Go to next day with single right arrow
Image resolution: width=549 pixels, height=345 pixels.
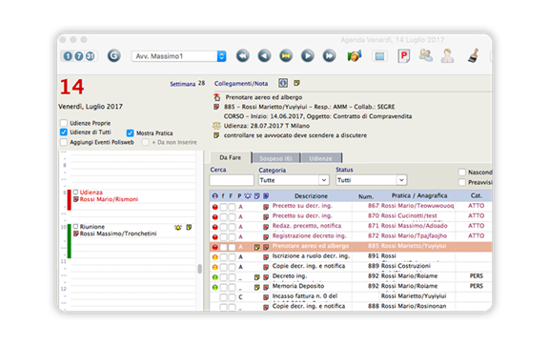[x=308, y=55]
